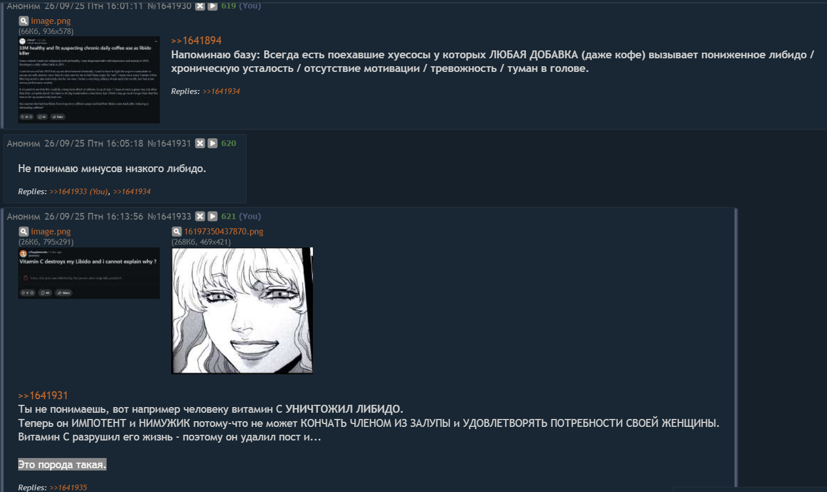Click arrow icon on post №1641930
Viewport: 827px width, 492px height.
(213, 6)
